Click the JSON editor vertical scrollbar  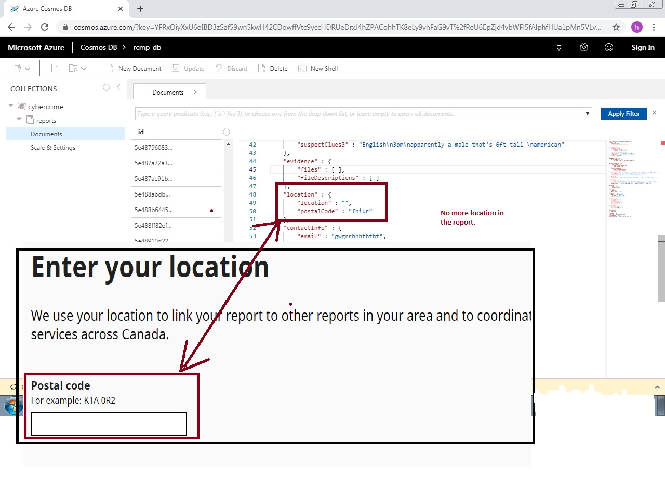[x=661, y=268]
